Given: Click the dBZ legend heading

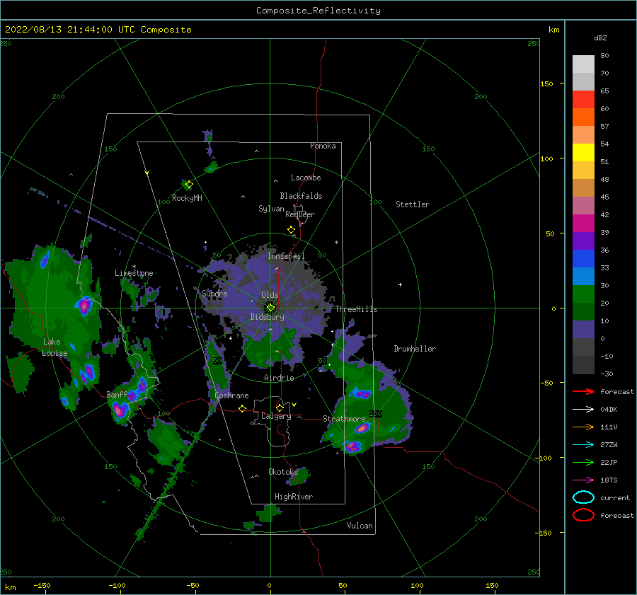Looking at the screenshot, I should pos(600,37).
